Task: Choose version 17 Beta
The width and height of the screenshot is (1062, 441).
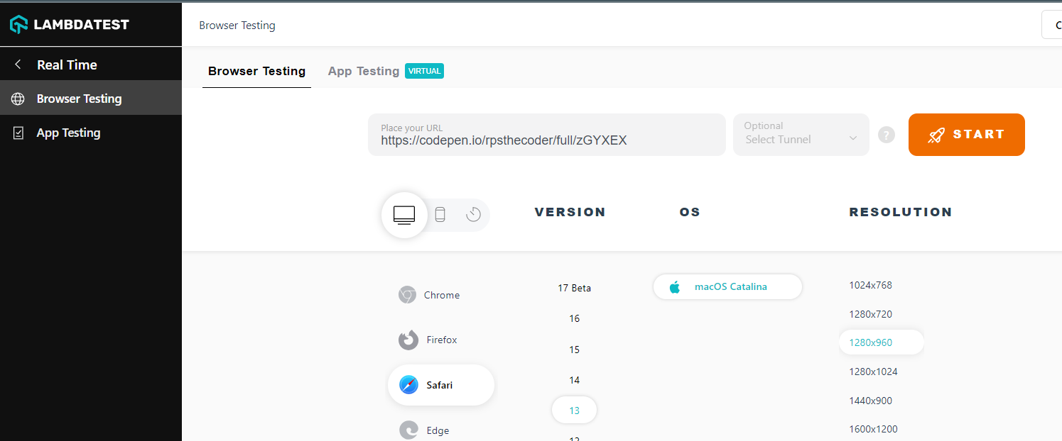Action: [x=575, y=288]
